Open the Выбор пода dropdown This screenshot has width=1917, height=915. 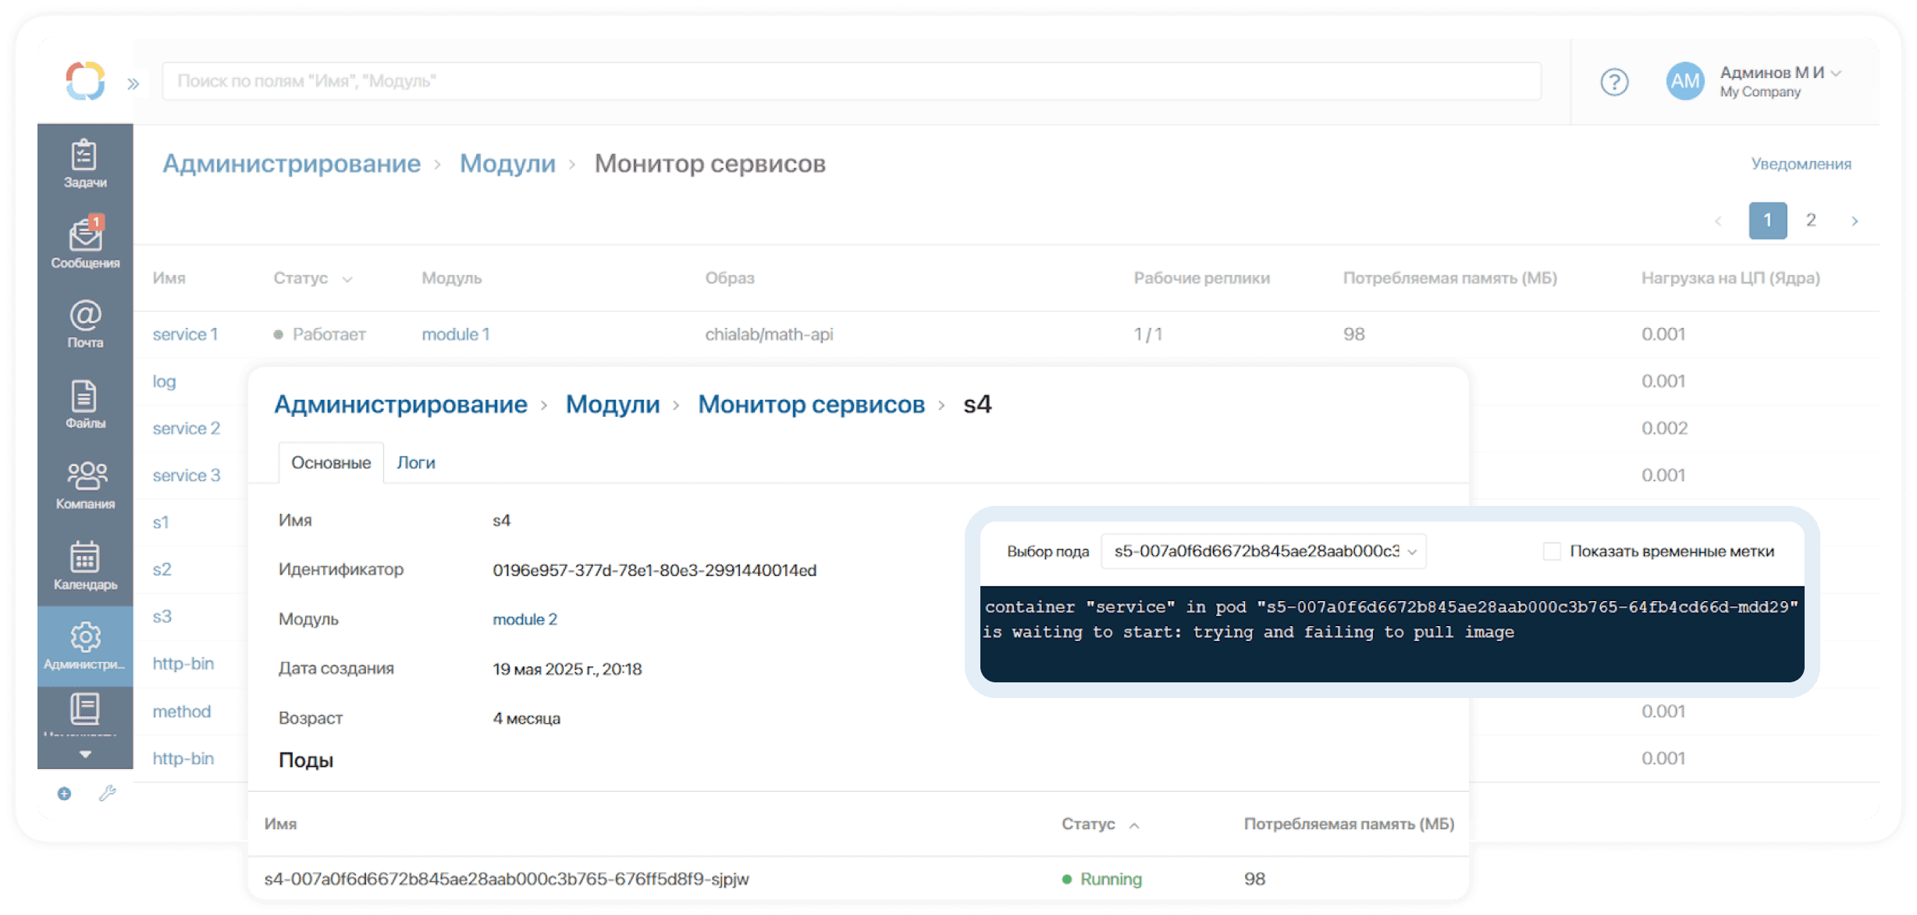pos(1263,551)
